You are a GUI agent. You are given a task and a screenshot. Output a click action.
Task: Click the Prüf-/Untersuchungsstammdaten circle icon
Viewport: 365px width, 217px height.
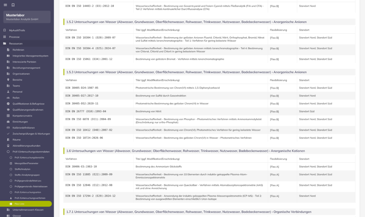point(8,152)
